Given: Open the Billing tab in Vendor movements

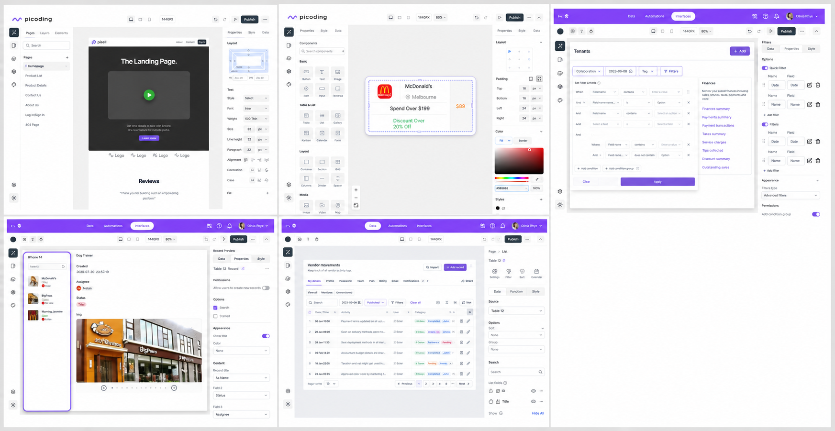Looking at the screenshot, I should [383, 281].
